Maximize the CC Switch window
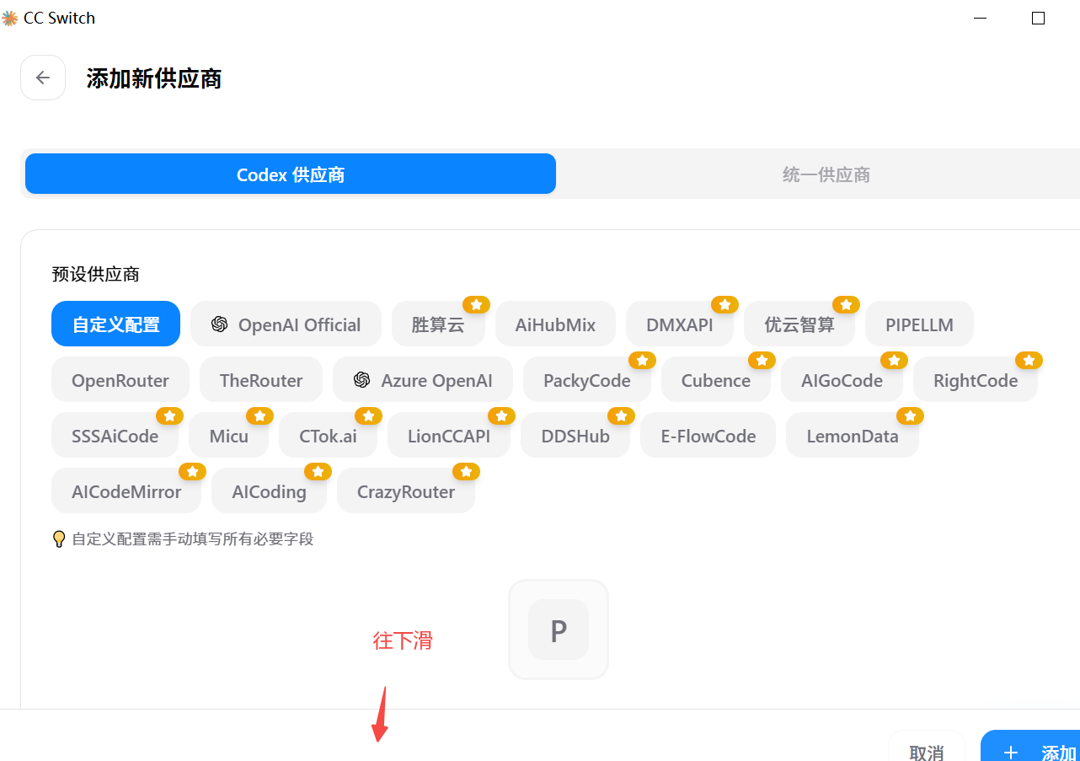Screen dimensions: 1080x761 pyautogui.click(x=1038, y=18)
